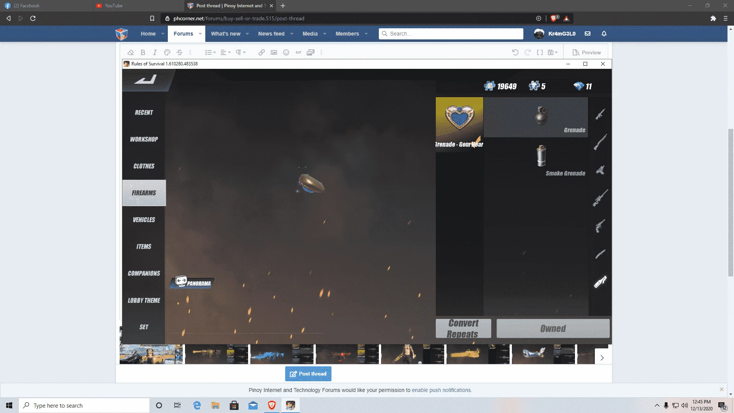Open Kr4mG3L0 account menu

pos(555,34)
